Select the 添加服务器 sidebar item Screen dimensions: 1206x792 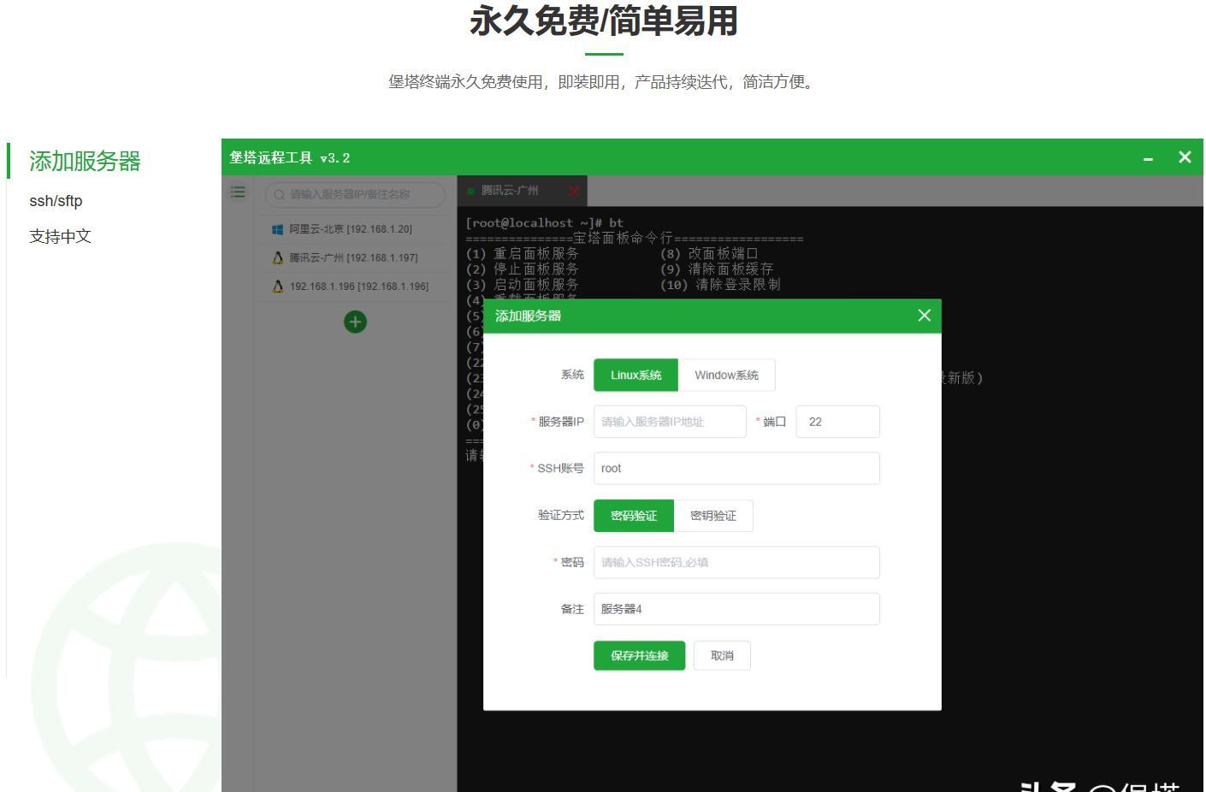85,161
